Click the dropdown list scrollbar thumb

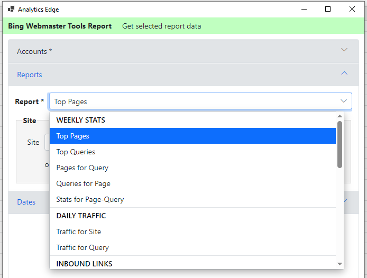pos(340,144)
